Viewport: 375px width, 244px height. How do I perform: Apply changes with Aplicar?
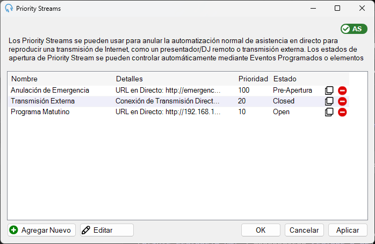coord(348,230)
